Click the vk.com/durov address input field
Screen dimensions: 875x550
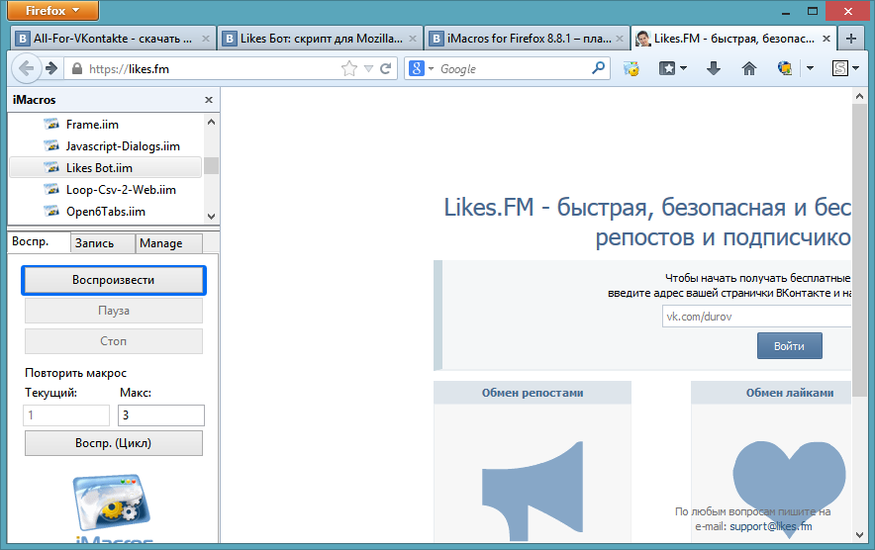(x=756, y=317)
